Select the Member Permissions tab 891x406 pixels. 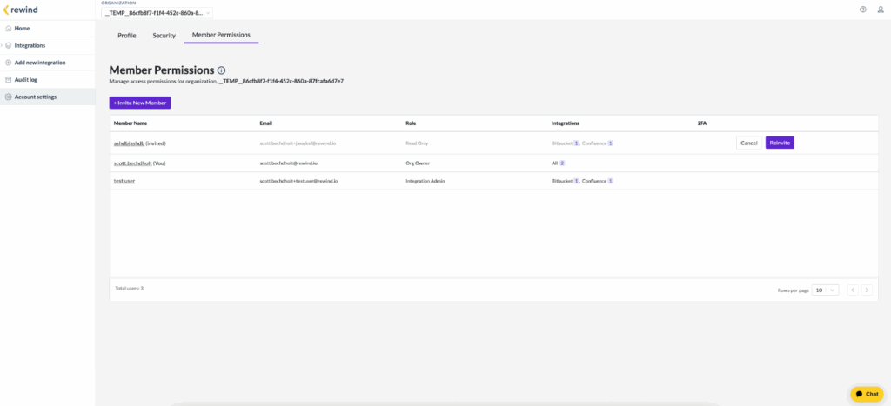click(x=221, y=35)
